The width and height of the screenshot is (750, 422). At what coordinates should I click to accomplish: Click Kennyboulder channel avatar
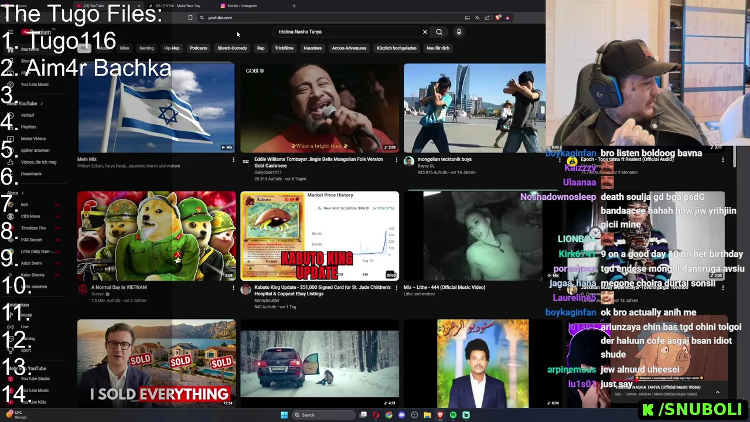[246, 290]
